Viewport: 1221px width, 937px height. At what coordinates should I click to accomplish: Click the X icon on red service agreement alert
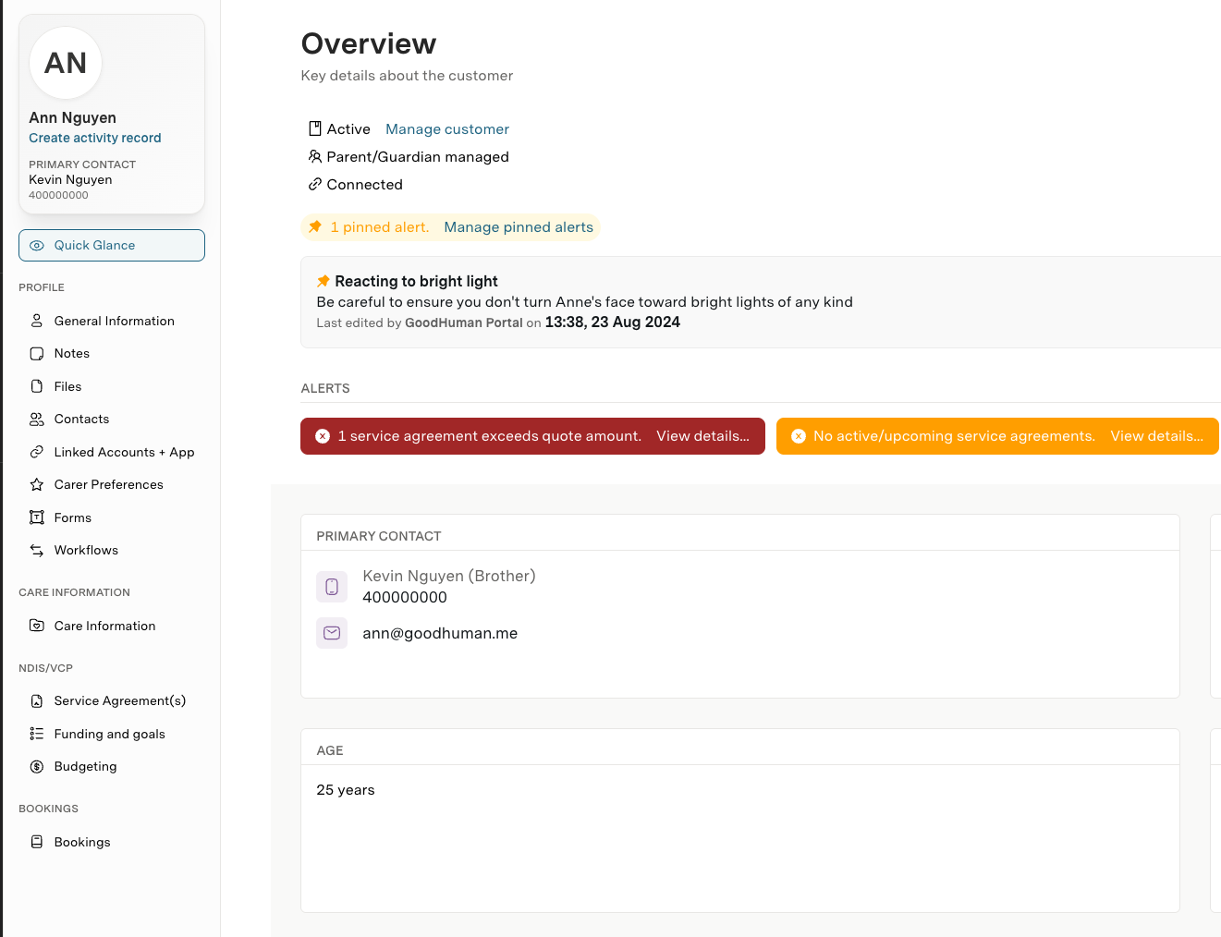(x=323, y=436)
